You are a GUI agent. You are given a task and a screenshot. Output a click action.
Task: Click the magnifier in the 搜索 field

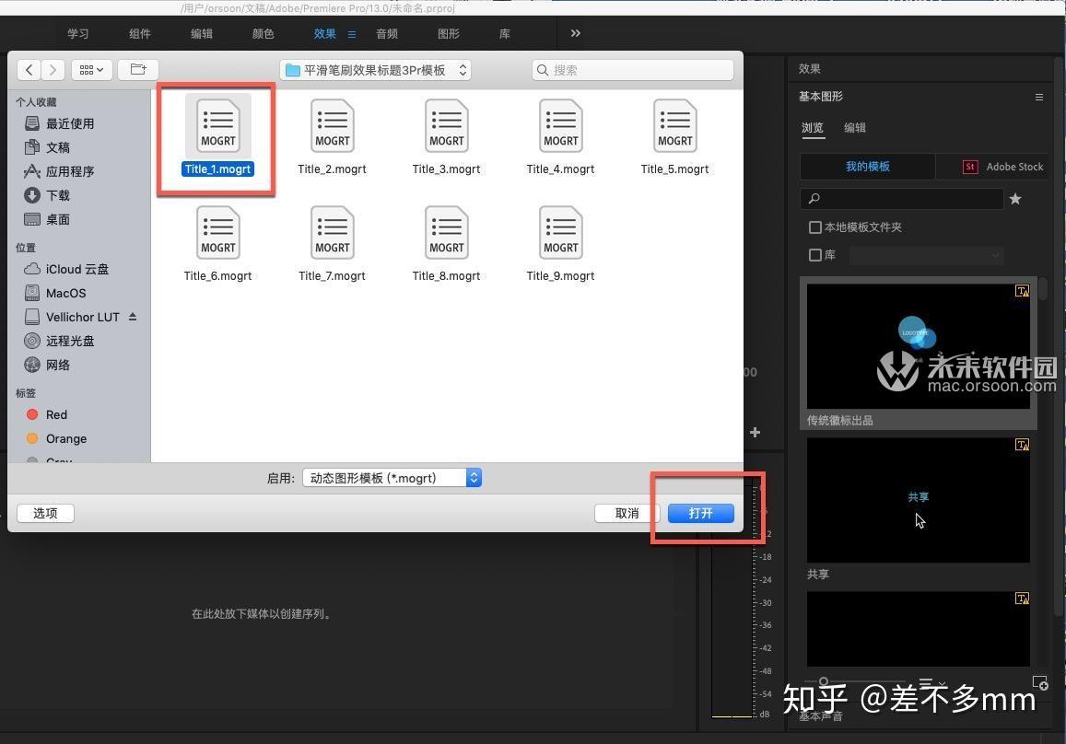tap(545, 69)
